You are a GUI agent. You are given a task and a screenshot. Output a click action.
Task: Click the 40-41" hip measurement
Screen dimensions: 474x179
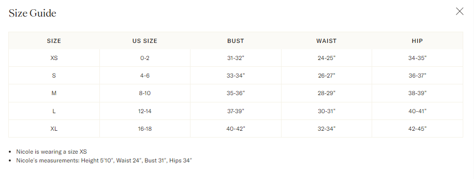click(417, 111)
